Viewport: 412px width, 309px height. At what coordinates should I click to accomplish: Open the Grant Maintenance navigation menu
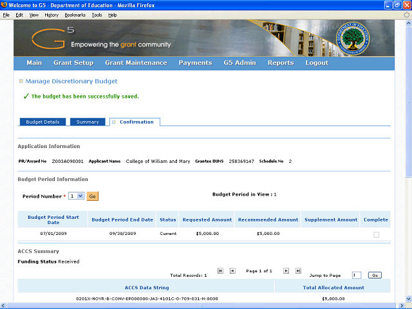click(136, 63)
